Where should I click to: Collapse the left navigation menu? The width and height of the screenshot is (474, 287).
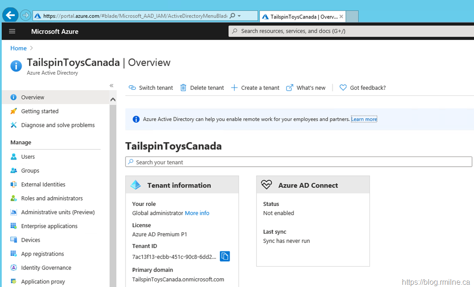[x=112, y=86]
